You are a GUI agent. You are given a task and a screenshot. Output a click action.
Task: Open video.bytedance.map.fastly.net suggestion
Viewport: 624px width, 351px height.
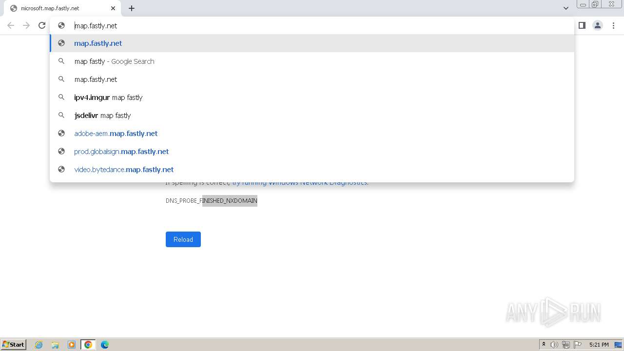coord(312,169)
